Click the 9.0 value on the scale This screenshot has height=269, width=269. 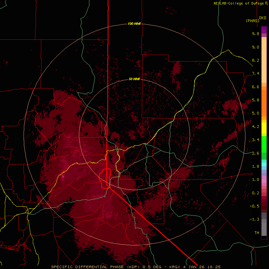tap(256, 47)
